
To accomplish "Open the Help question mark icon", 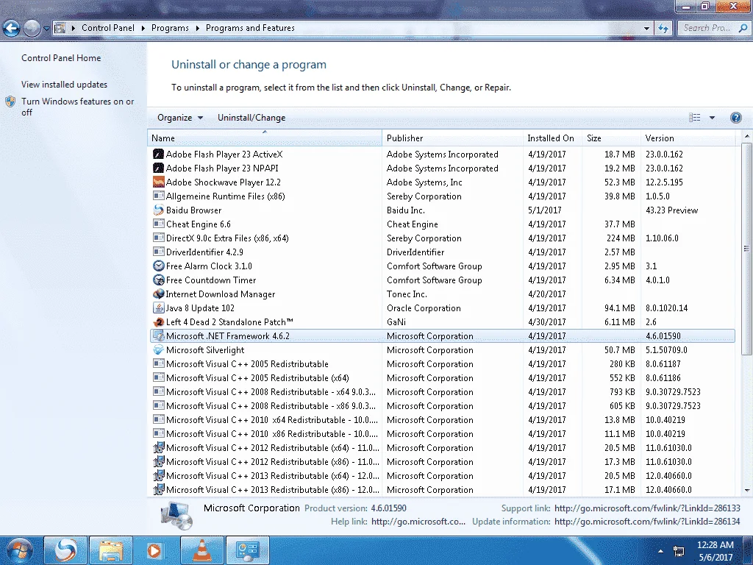I will pos(735,118).
